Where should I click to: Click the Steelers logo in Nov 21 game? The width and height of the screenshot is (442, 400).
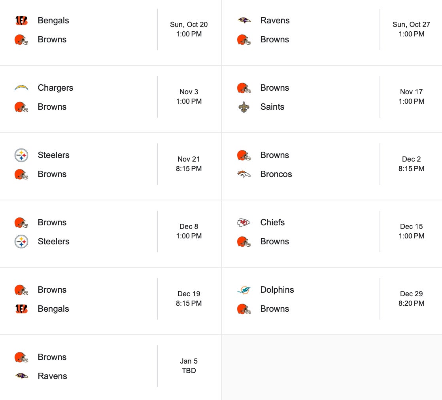pyautogui.click(x=21, y=155)
